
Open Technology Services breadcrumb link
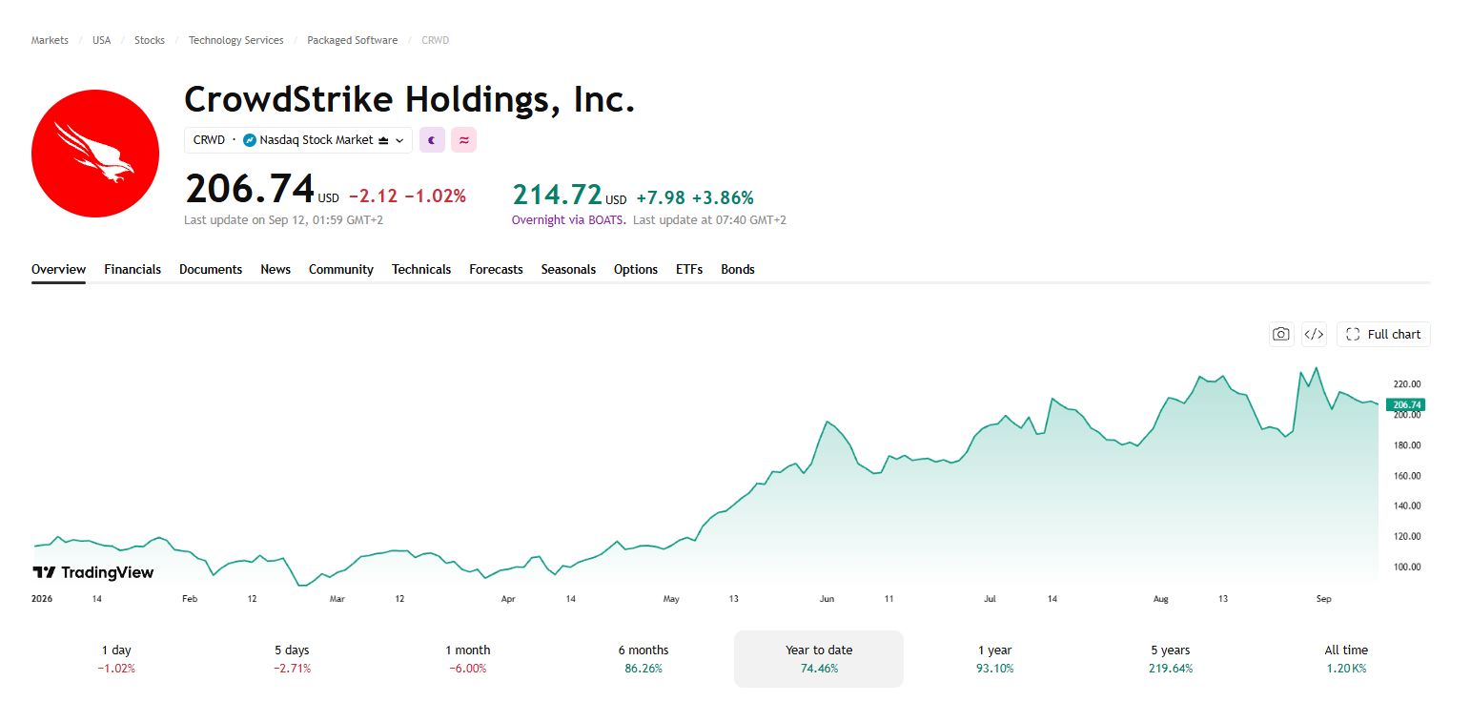236,40
